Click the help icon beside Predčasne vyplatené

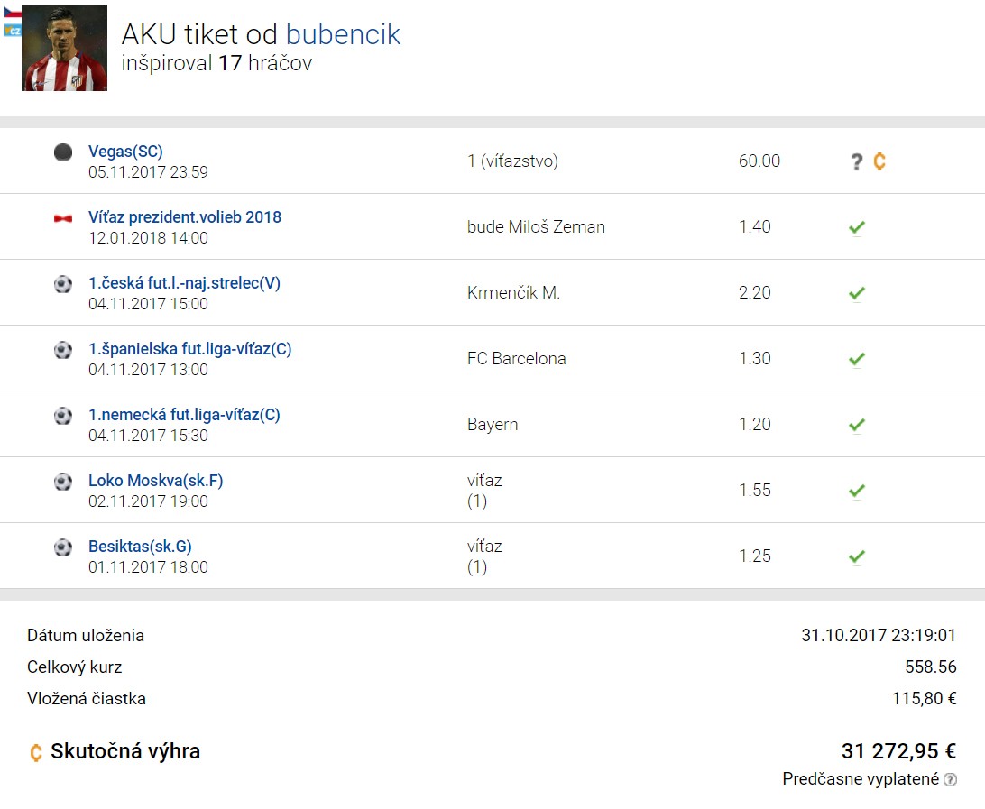951,779
